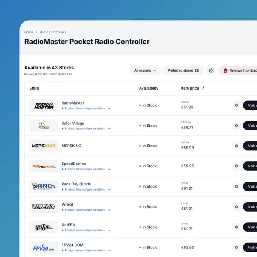Click the gear icon in Wrekd row

pyautogui.click(x=236, y=207)
